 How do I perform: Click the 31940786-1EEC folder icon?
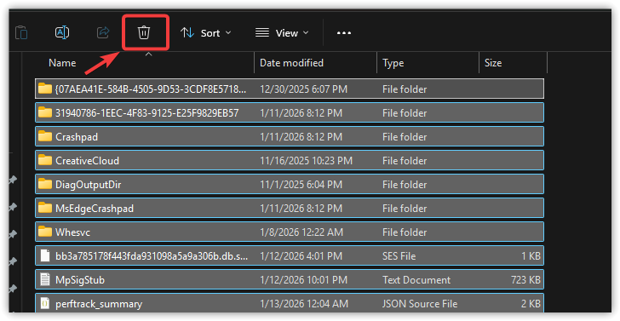tap(45, 112)
